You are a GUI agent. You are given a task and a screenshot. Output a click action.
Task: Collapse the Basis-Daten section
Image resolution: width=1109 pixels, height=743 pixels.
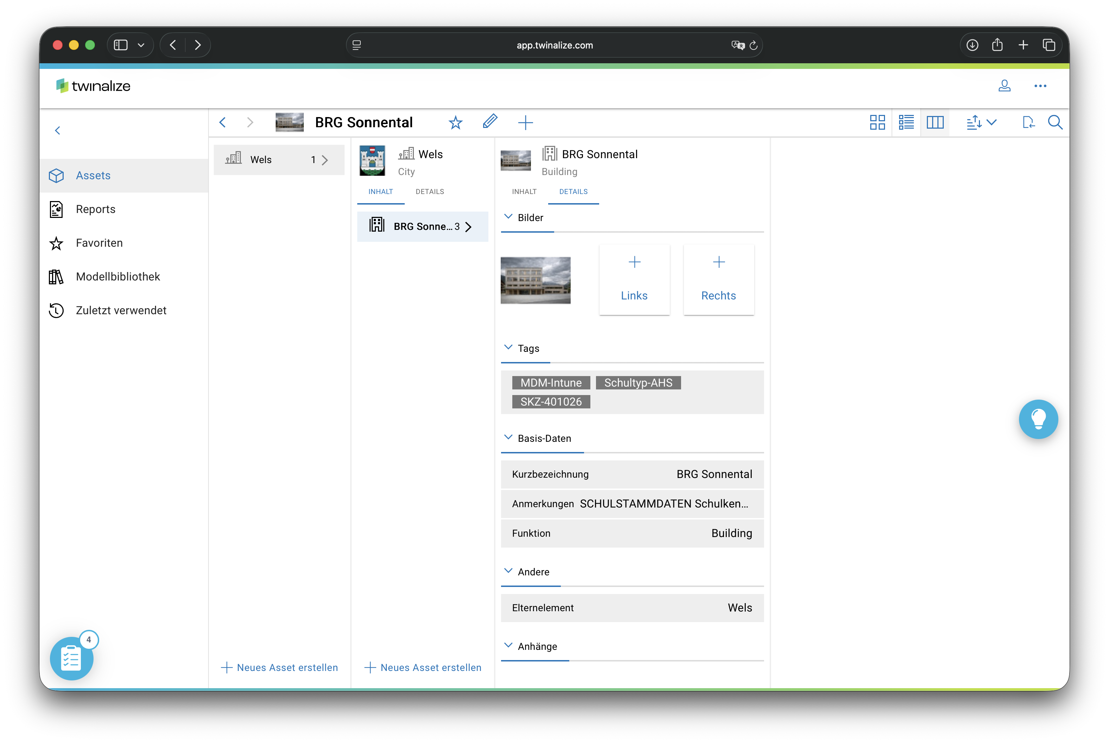(x=508, y=438)
